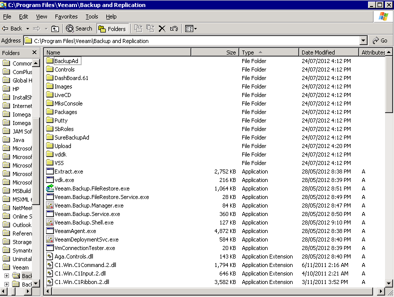Select the DashBoard.61 folder icon
Screen dimensions: 394x297
click(50, 78)
